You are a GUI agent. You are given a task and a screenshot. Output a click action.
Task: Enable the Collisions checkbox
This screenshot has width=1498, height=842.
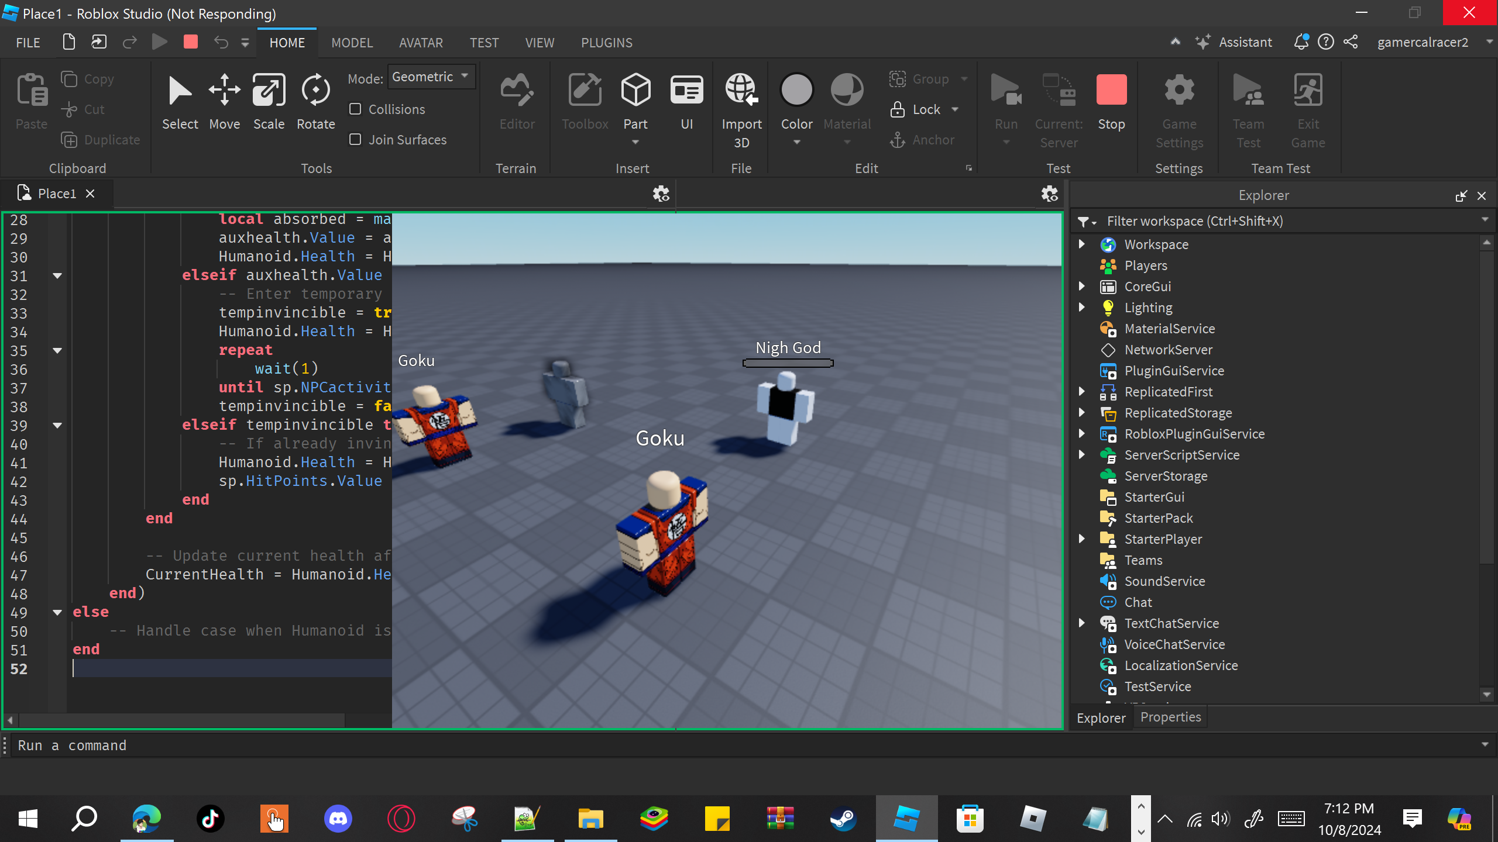tap(355, 109)
